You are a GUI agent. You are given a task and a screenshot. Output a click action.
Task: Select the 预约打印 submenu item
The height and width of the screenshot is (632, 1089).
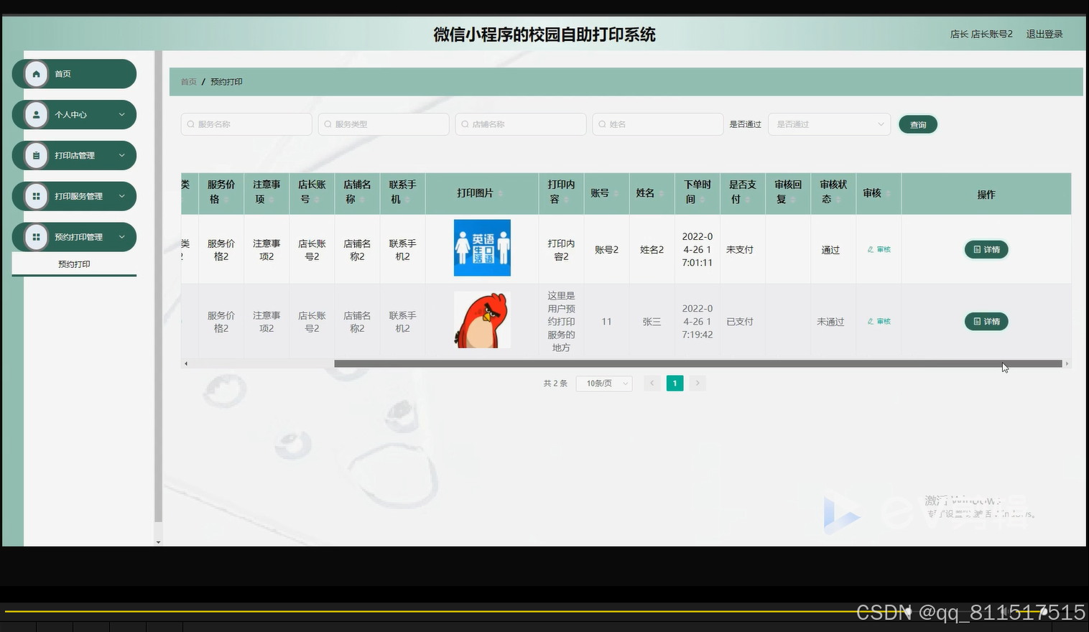pyautogui.click(x=73, y=264)
